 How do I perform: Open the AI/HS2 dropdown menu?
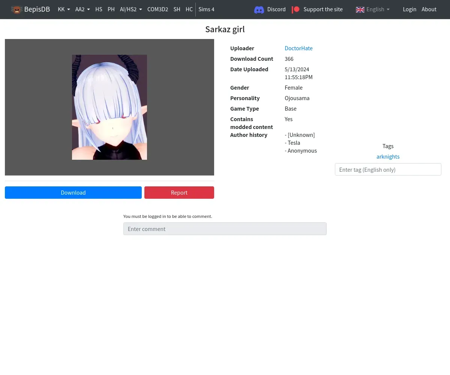pyautogui.click(x=131, y=9)
